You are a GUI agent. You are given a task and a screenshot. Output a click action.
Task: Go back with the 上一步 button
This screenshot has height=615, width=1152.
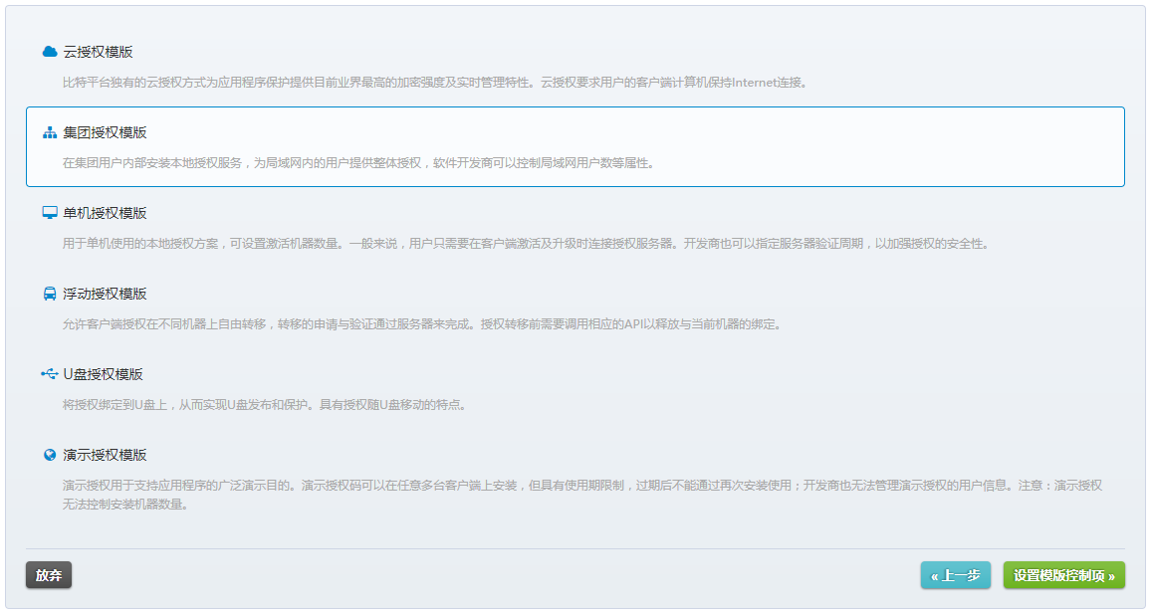956,575
